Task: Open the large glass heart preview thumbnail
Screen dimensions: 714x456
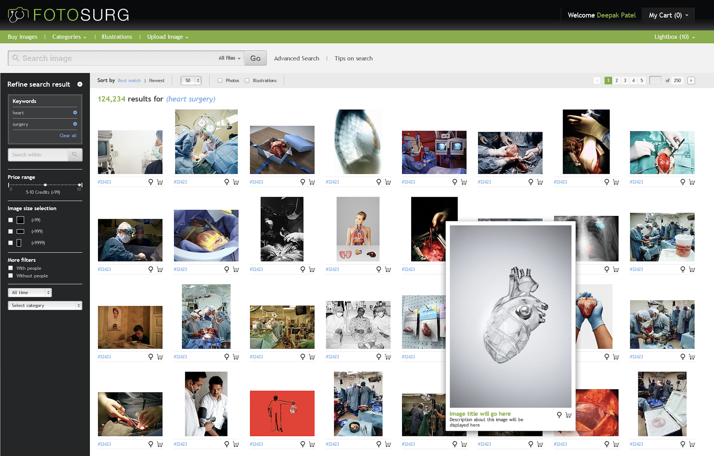Action: (x=510, y=316)
